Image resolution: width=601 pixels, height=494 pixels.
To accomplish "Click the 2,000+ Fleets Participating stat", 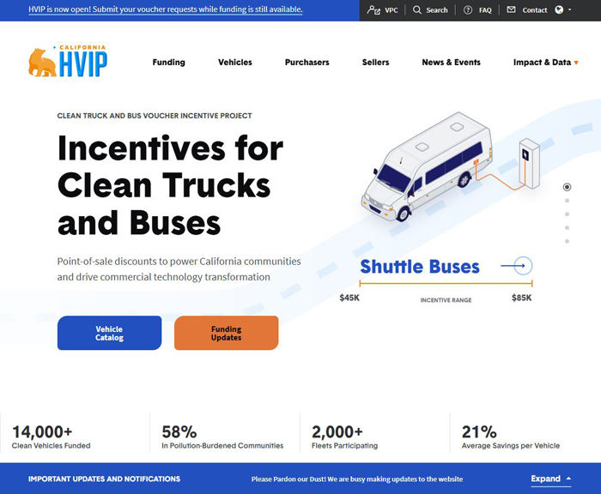I will [344, 437].
